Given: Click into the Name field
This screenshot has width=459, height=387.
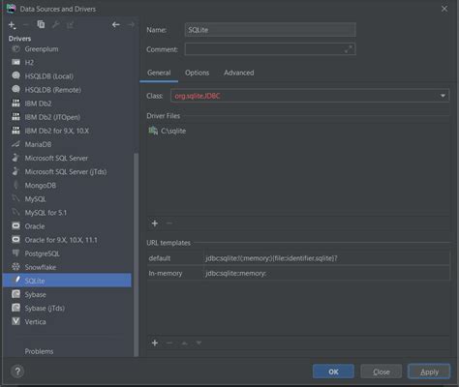Looking at the screenshot, I should pyautogui.click(x=270, y=30).
